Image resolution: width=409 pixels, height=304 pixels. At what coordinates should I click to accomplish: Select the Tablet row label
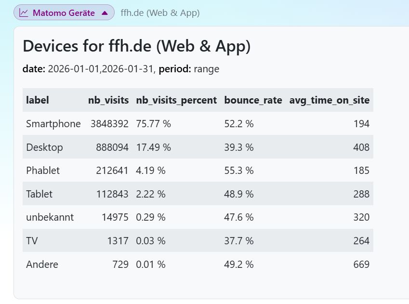tap(40, 194)
